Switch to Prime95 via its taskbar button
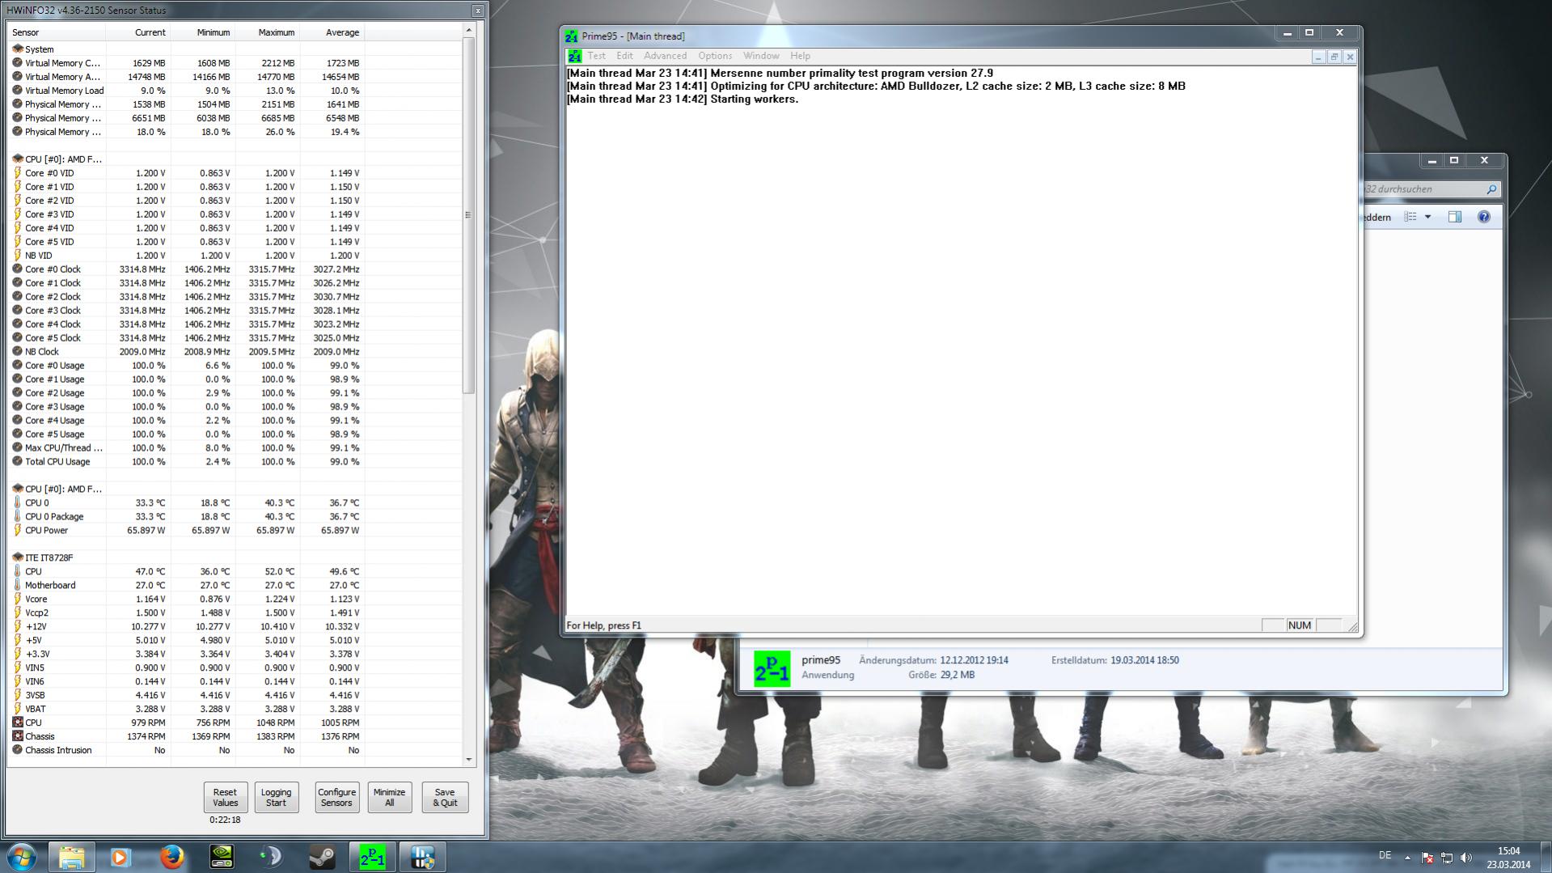 [x=372, y=857]
